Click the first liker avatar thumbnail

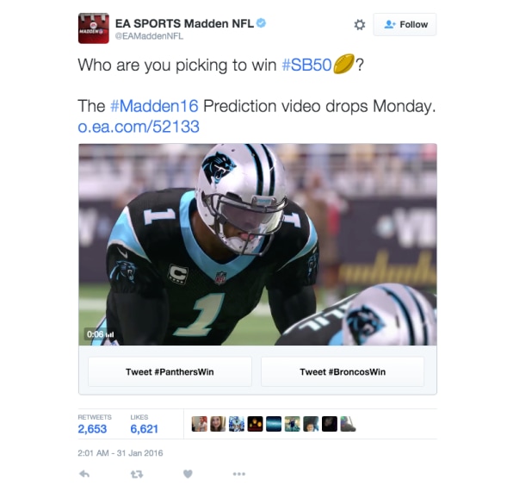coord(199,424)
